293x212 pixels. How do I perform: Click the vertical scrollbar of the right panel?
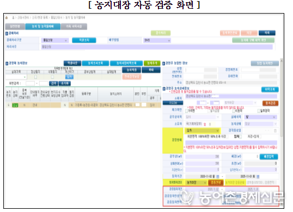point(282,133)
